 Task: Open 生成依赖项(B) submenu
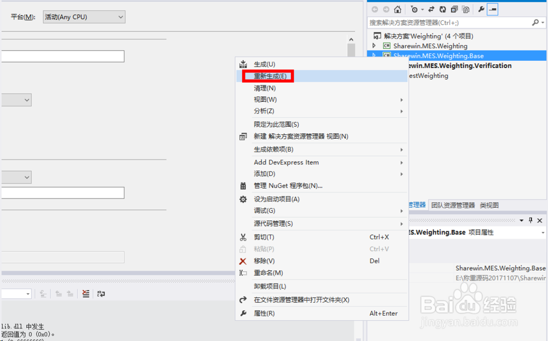pyautogui.click(x=322, y=150)
